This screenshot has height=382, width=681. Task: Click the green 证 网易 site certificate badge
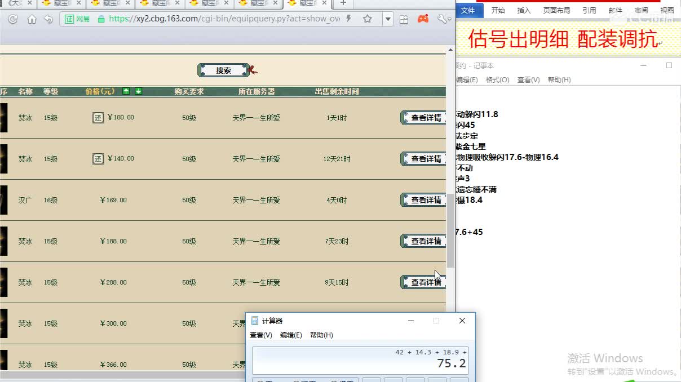(x=77, y=19)
